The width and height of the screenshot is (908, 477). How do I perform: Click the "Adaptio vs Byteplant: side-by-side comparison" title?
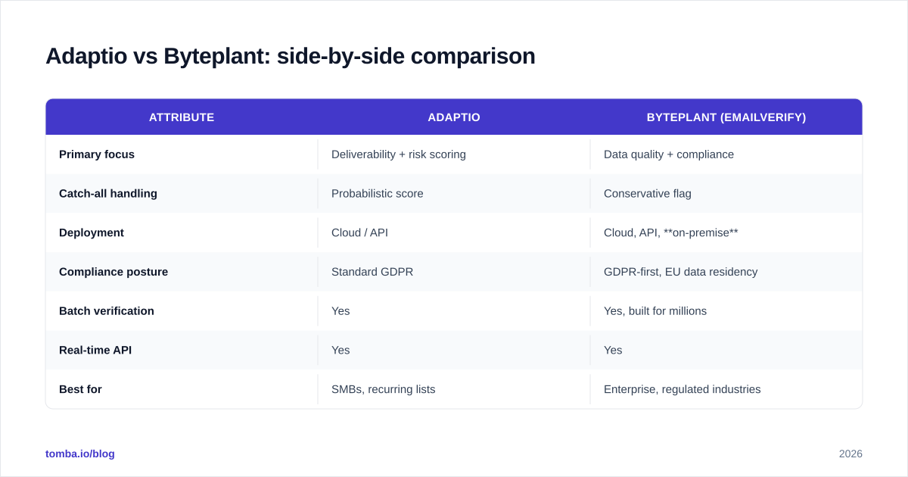point(291,56)
